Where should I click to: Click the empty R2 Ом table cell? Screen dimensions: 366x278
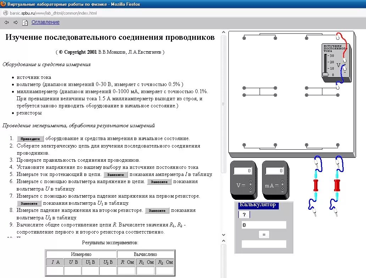tap(165, 271)
